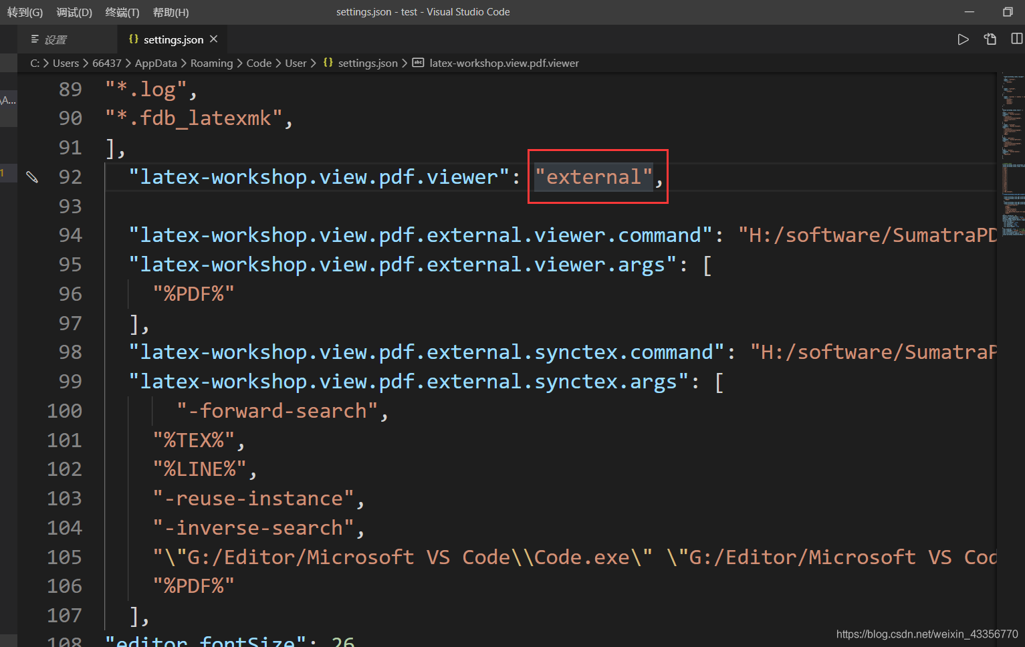Click the Run play icon in editor toolbar
The width and height of the screenshot is (1025, 647).
(x=963, y=39)
